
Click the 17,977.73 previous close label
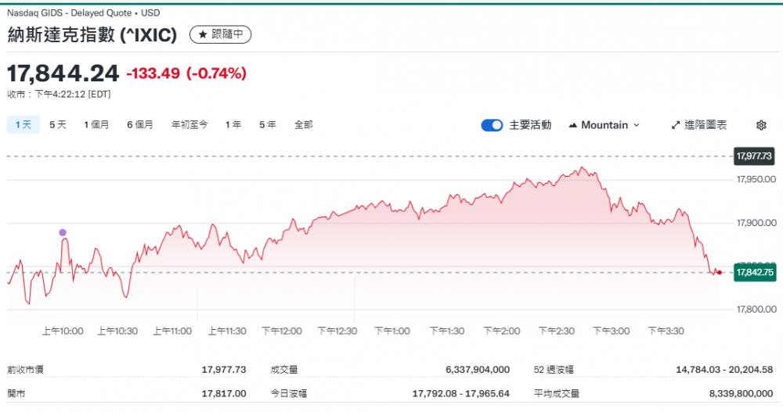754,156
